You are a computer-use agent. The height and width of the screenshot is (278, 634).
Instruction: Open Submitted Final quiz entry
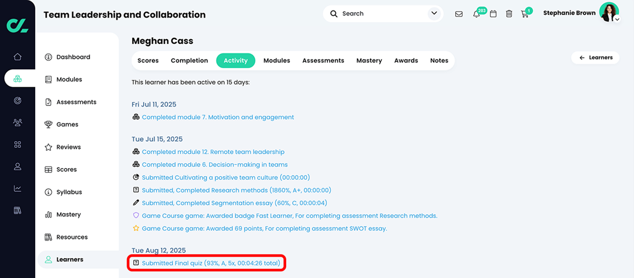(211, 263)
